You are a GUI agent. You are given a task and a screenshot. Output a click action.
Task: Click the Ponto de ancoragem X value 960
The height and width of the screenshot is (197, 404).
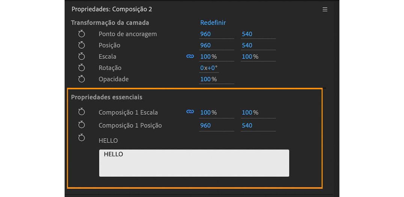[205, 34]
